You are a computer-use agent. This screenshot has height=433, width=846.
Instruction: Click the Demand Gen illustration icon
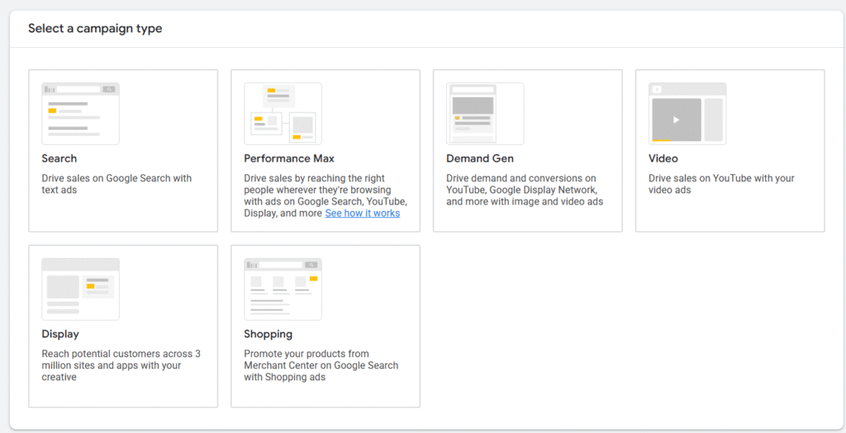[x=485, y=114]
